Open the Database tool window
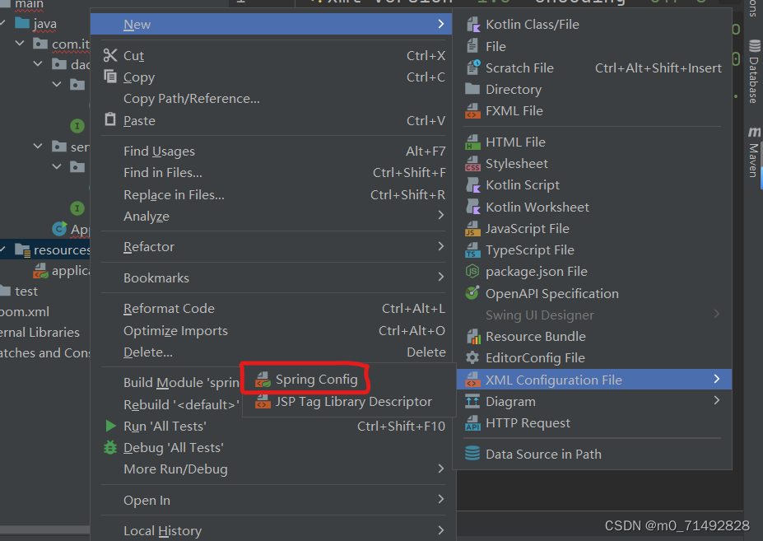The width and height of the screenshot is (763, 541). pos(753,72)
